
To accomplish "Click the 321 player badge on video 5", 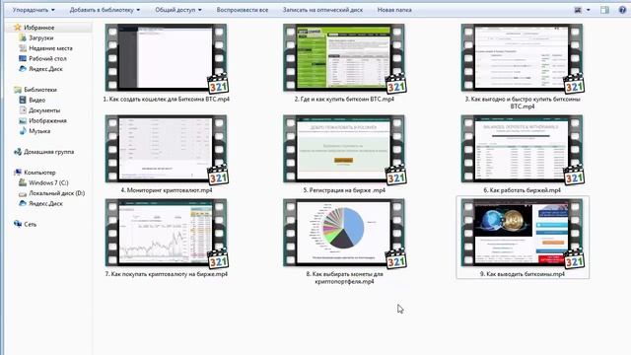I will click(395, 175).
